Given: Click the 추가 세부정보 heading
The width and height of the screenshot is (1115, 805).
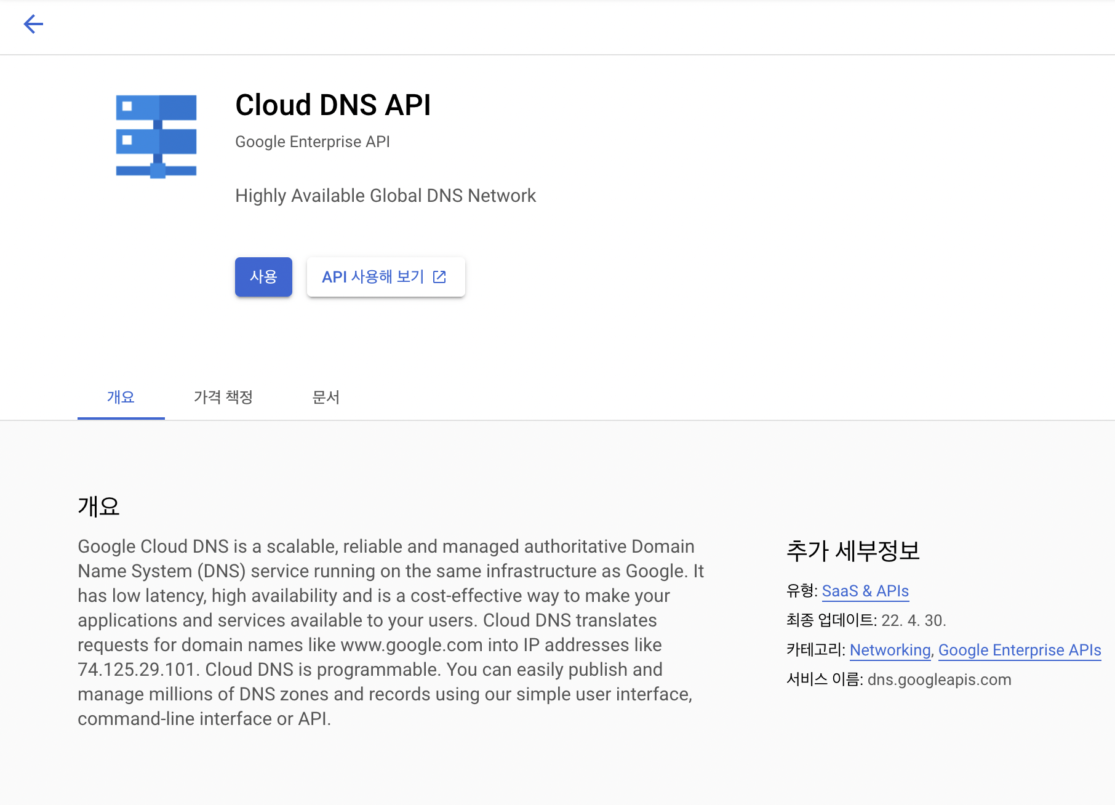Looking at the screenshot, I should coord(853,550).
